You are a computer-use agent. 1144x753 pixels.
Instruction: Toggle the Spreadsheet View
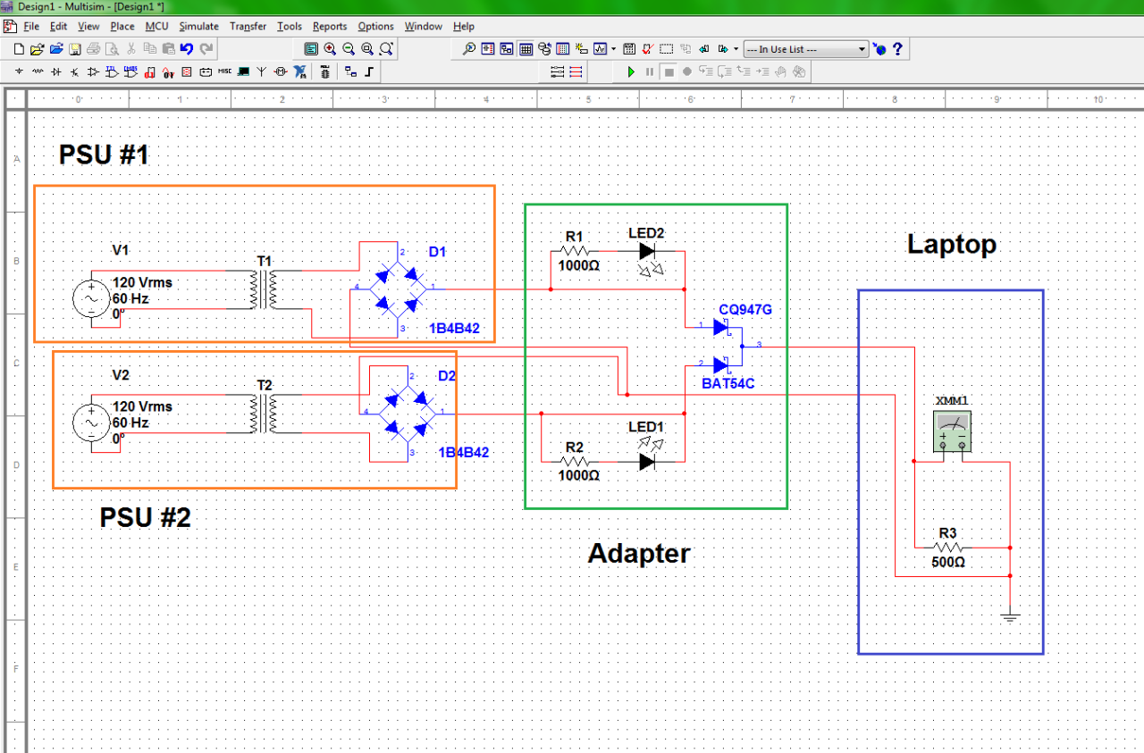tap(526, 49)
